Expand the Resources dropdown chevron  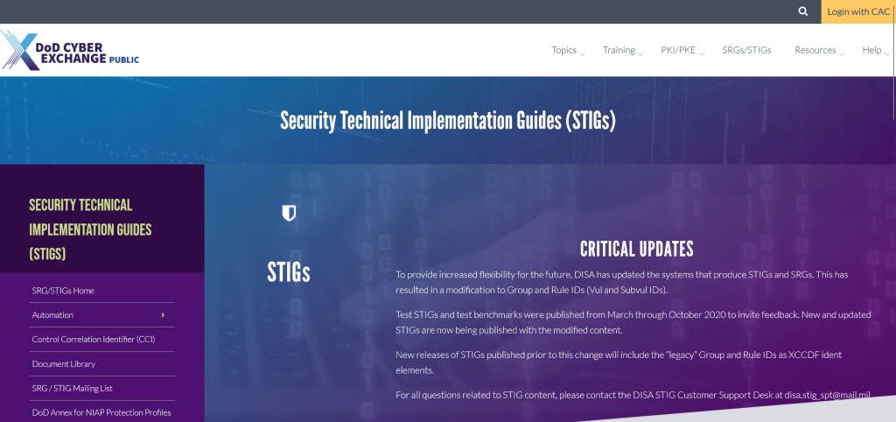[x=842, y=53]
